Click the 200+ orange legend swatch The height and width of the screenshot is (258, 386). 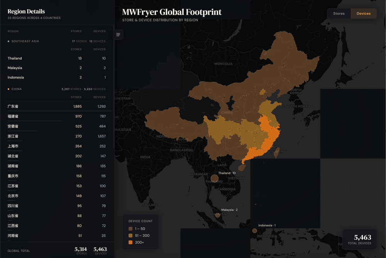tap(130, 243)
